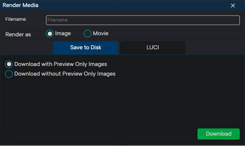Select the Image render radio button
The height and width of the screenshot is (146, 245).
tap(50, 34)
